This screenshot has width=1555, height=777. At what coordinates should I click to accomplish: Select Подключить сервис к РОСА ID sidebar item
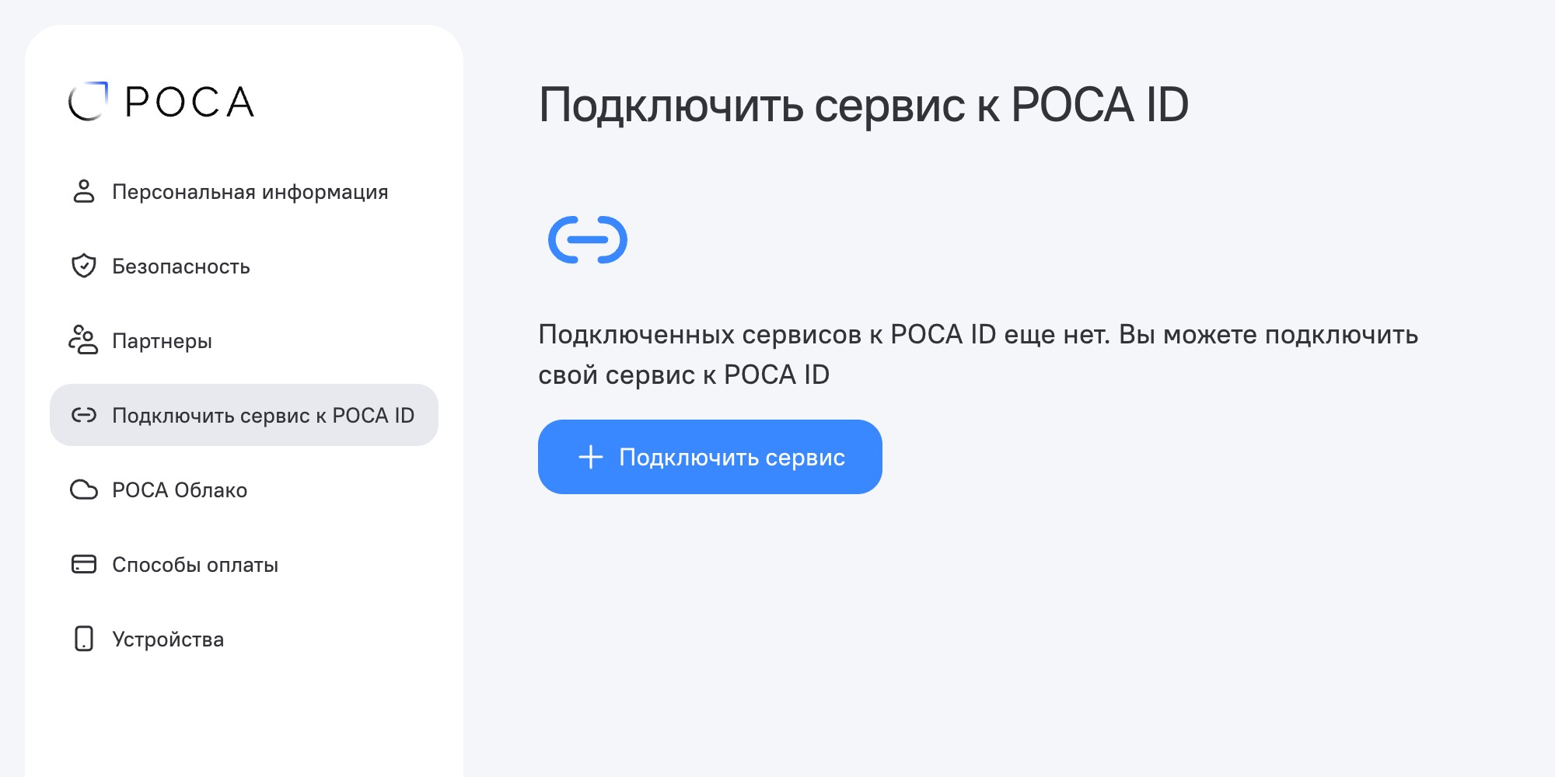pyautogui.click(x=263, y=416)
